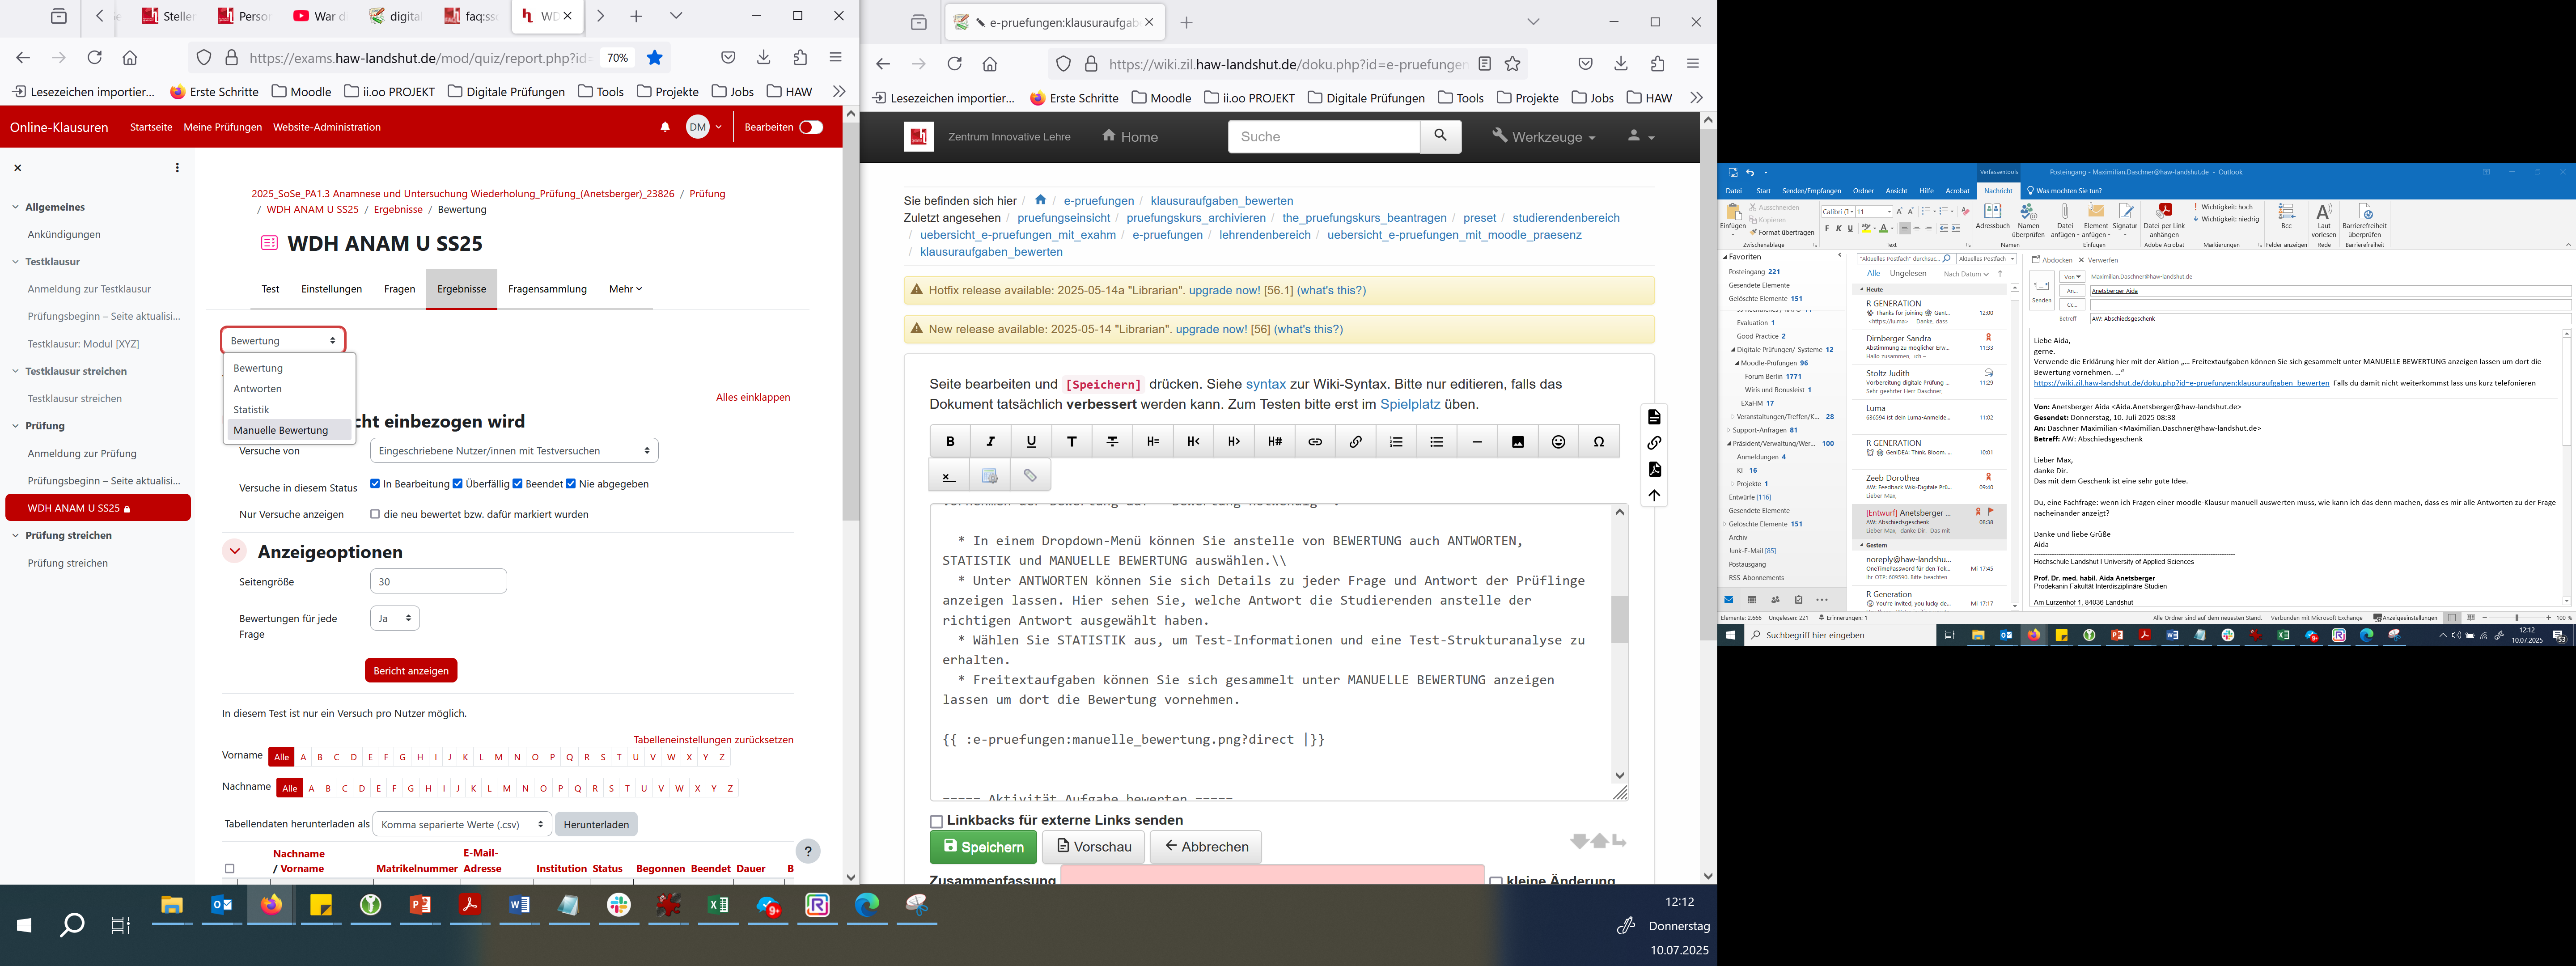Uncheck the Nie abgegeben checkbox
This screenshot has width=2576, height=966.
(x=570, y=484)
